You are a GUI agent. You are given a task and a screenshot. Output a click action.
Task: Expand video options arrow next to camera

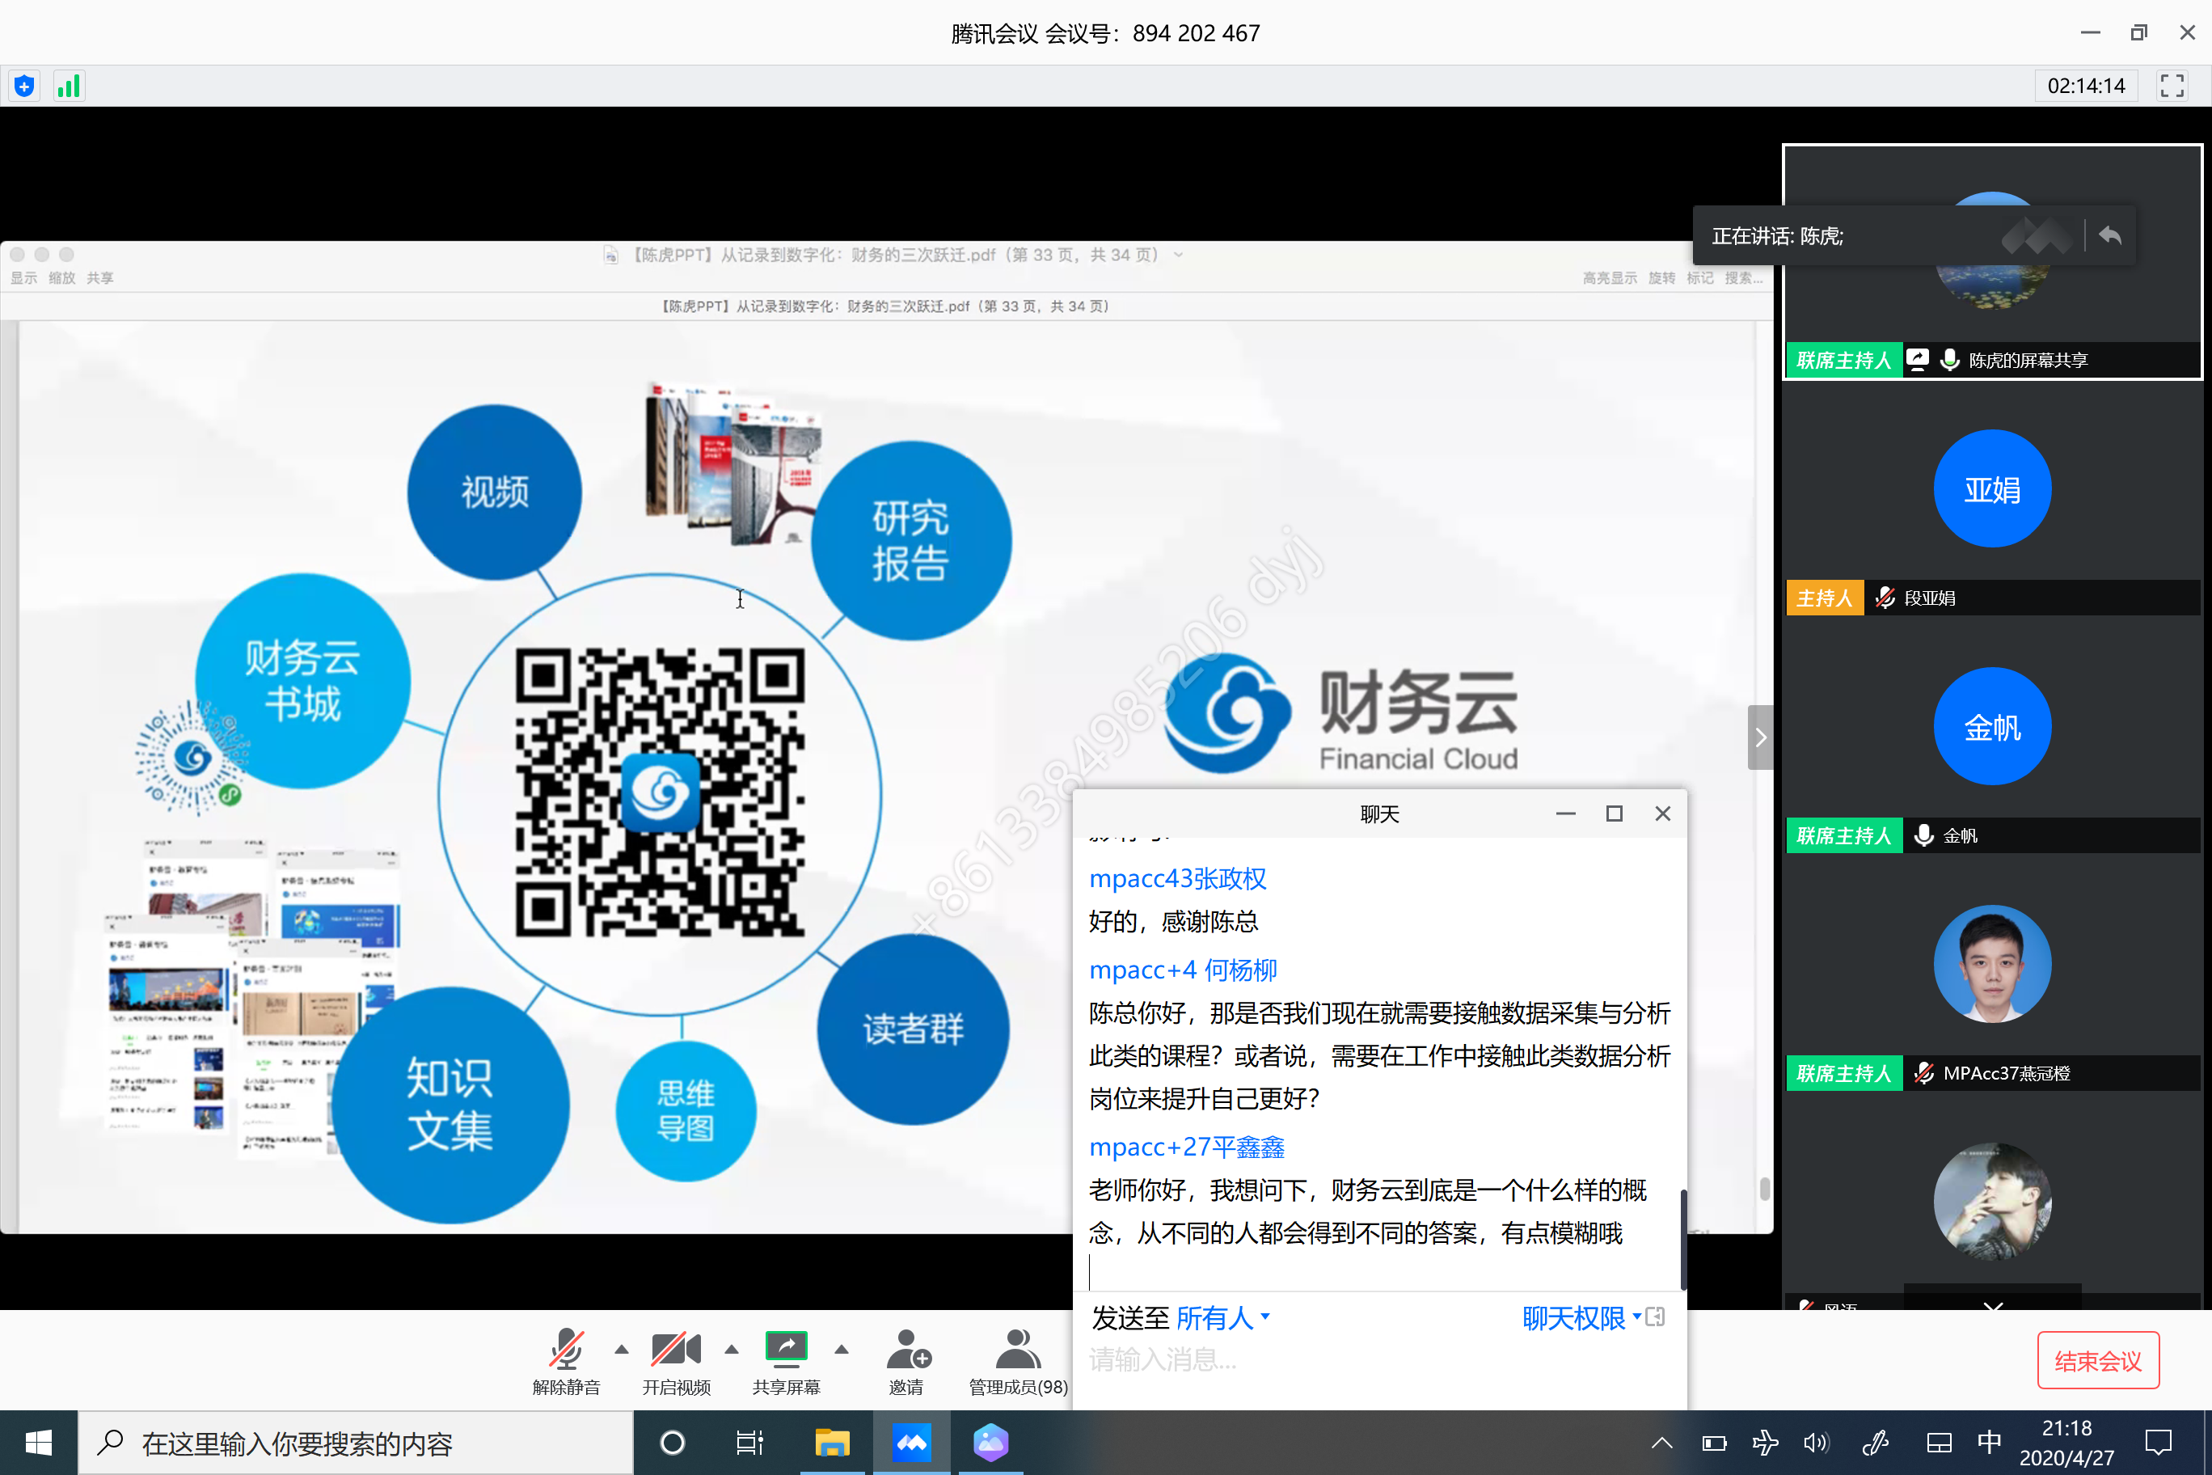pyautogui.click(x=732, y=1350)
